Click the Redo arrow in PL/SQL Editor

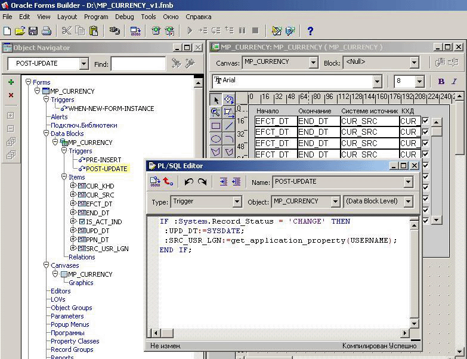(x=202, y=181)
